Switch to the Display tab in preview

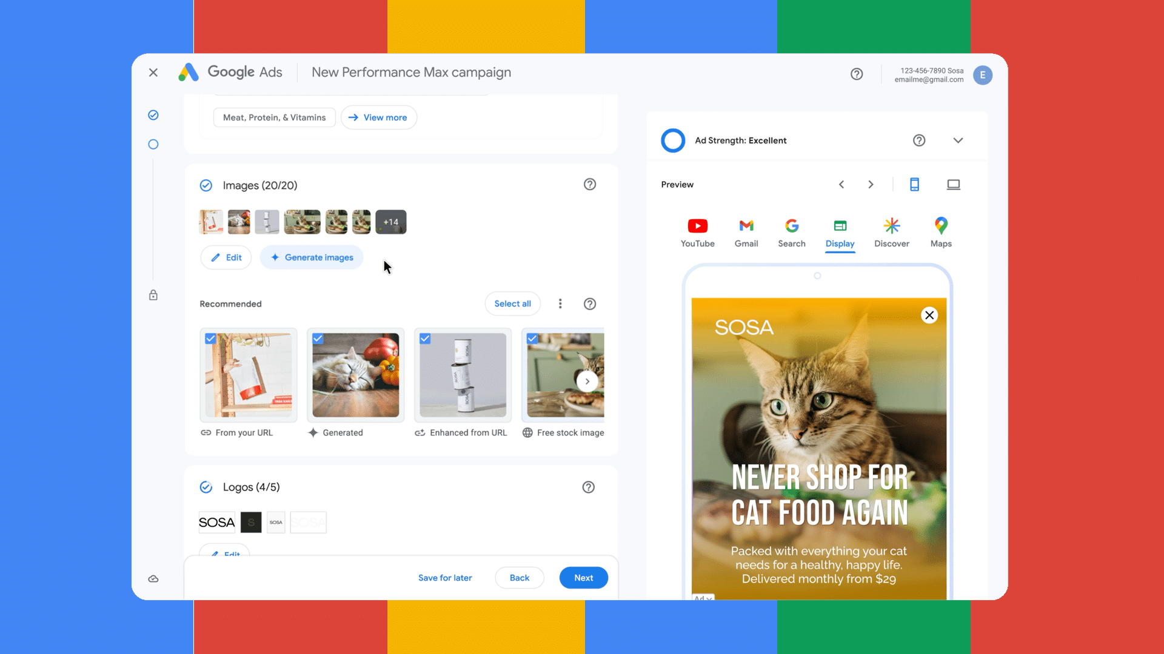pos(840,233)
